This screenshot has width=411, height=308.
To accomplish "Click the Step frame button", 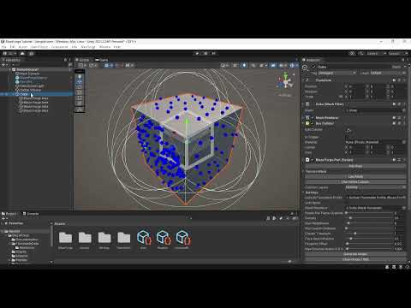I will (x=213, y=53).
